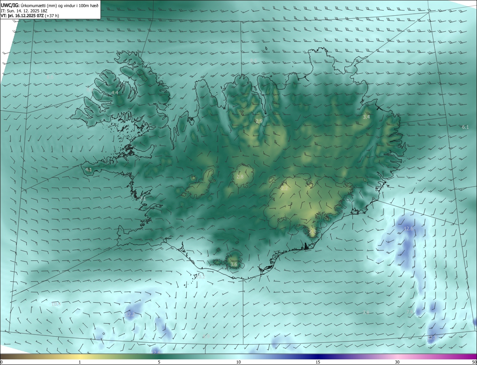Click the 3.4 value in east Iceland
The width and height of the screenshot is (477, 365).
pyautogui.click(x=366, y=117)
